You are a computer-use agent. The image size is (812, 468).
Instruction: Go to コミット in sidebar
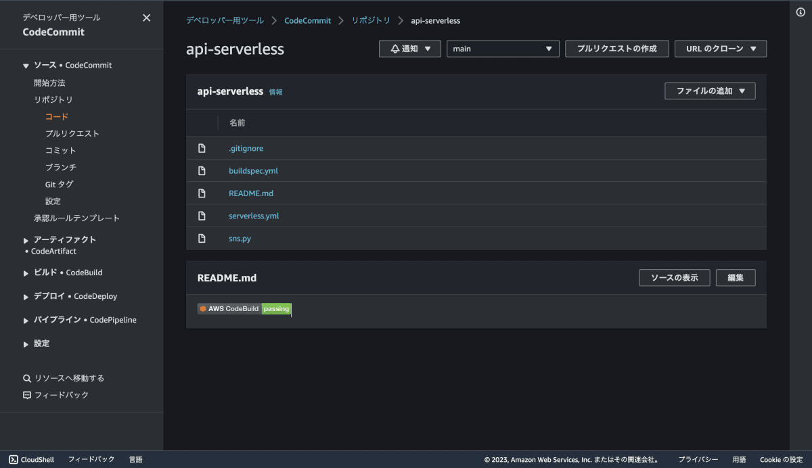point(61,150)
